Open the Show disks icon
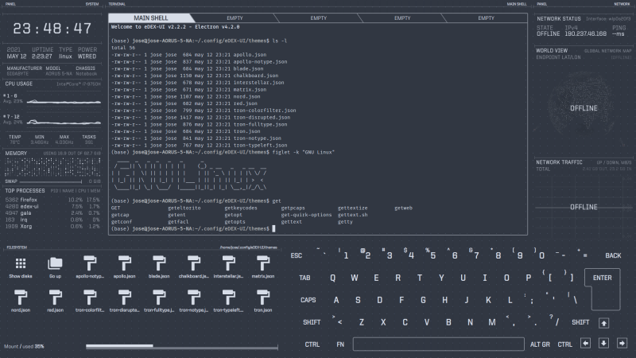This screenshot has height=358, width=636. click(19, 263)
